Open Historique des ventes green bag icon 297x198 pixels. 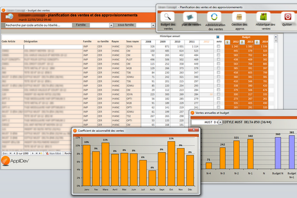pos(263,17)
